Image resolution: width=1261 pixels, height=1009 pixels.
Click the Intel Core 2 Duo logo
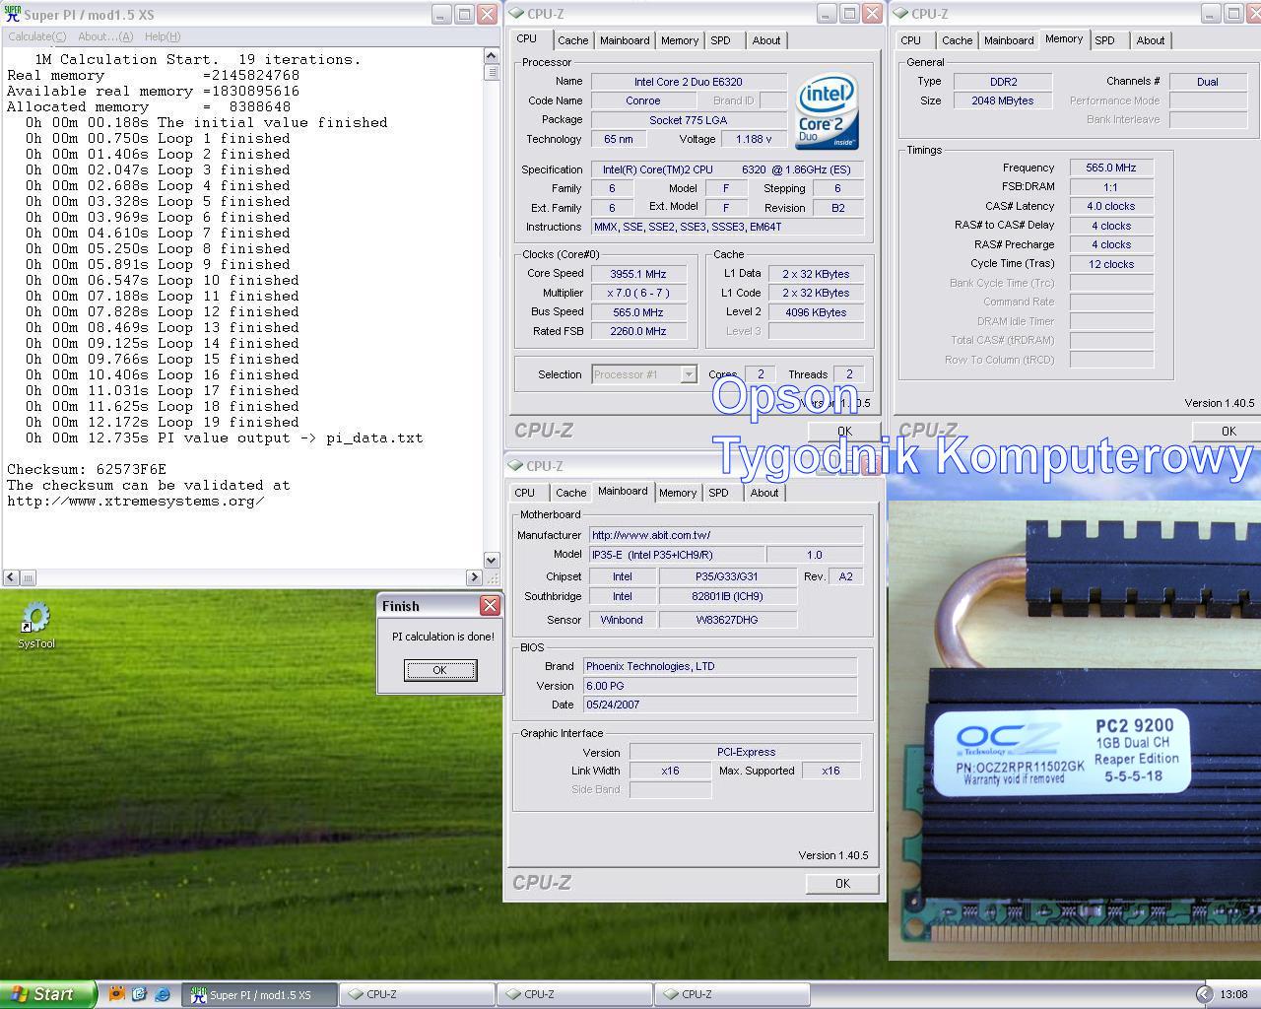click(827, 111)
